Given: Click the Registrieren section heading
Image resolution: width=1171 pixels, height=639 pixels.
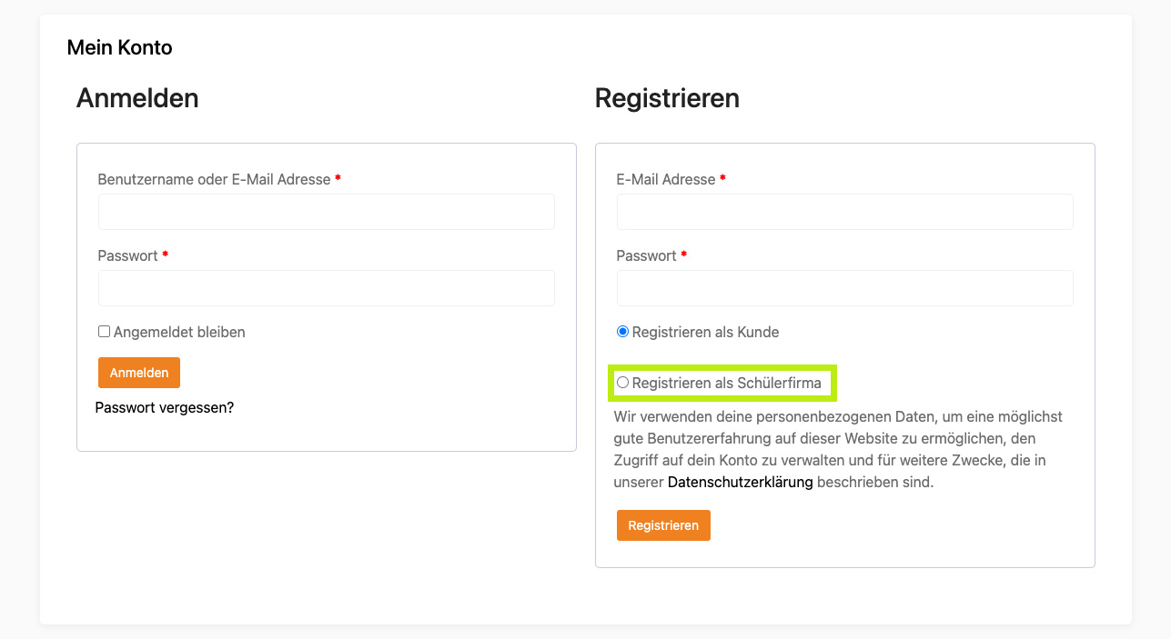Looking at the screenshot, I should [x=667, y=98].
